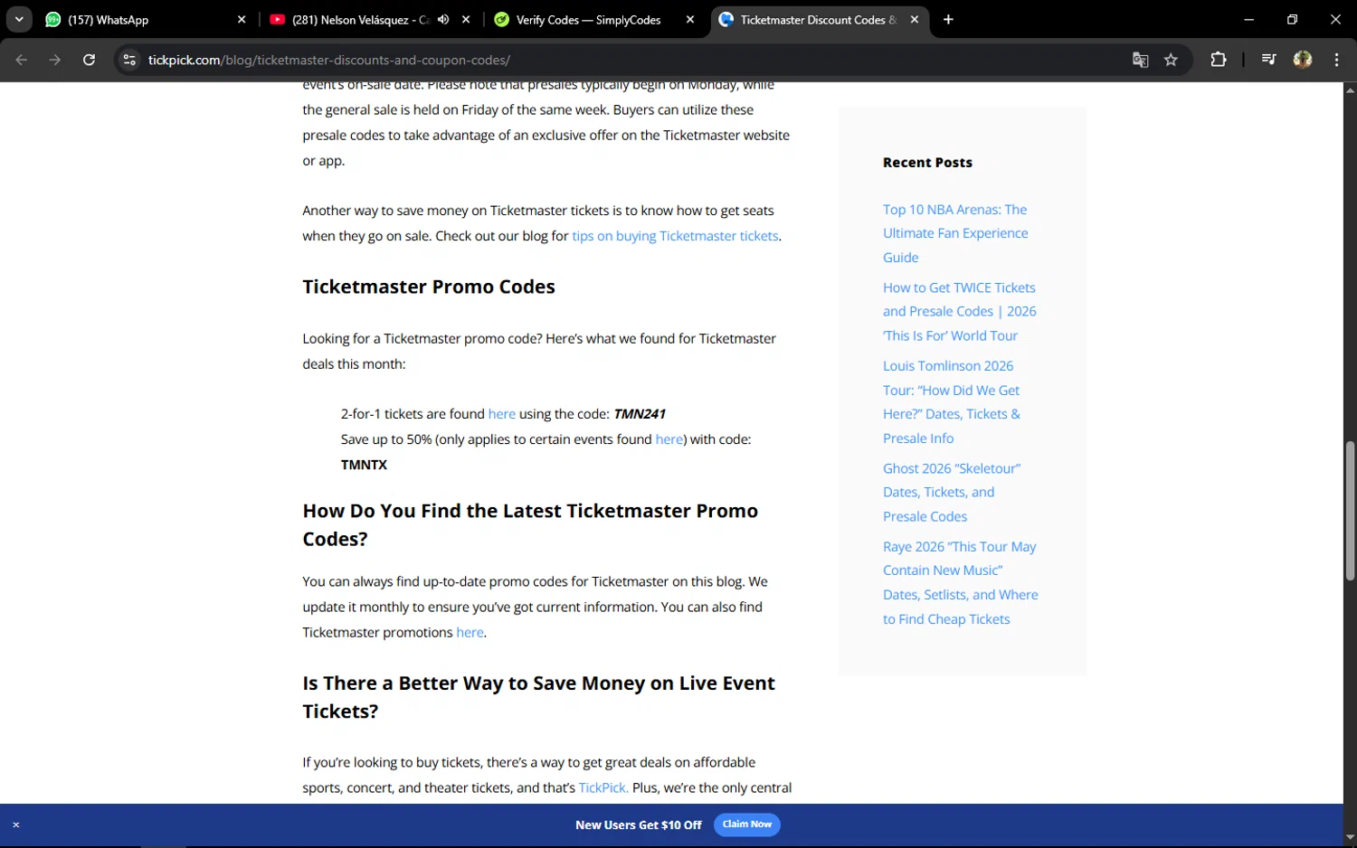Open the media controls button

[x=1268, y=60]
